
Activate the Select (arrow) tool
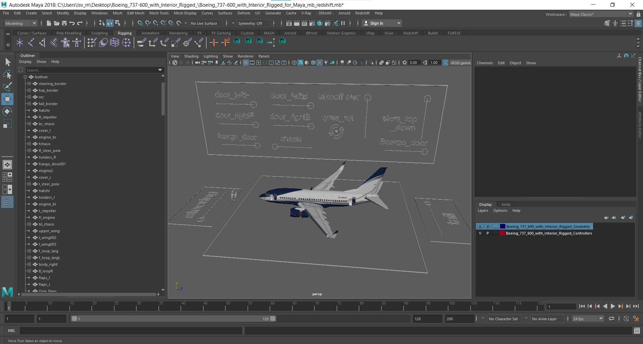pyautogui.click(x=7, y=62)
